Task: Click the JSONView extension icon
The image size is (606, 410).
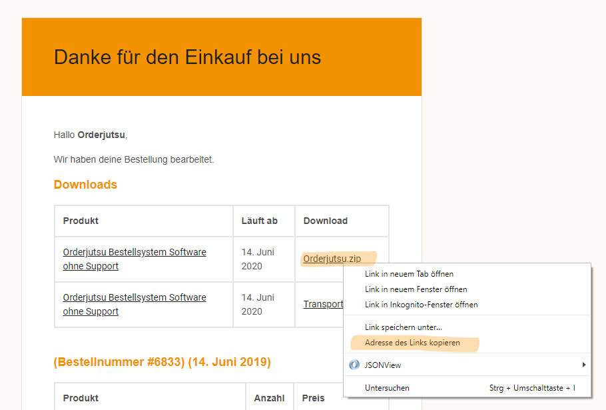Action: [354, 365]
